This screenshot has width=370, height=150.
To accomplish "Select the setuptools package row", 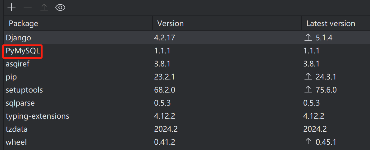I will [24, 90].
